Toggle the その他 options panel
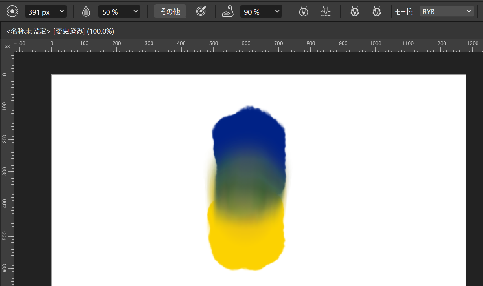483x286 pixels. (170, 11)
